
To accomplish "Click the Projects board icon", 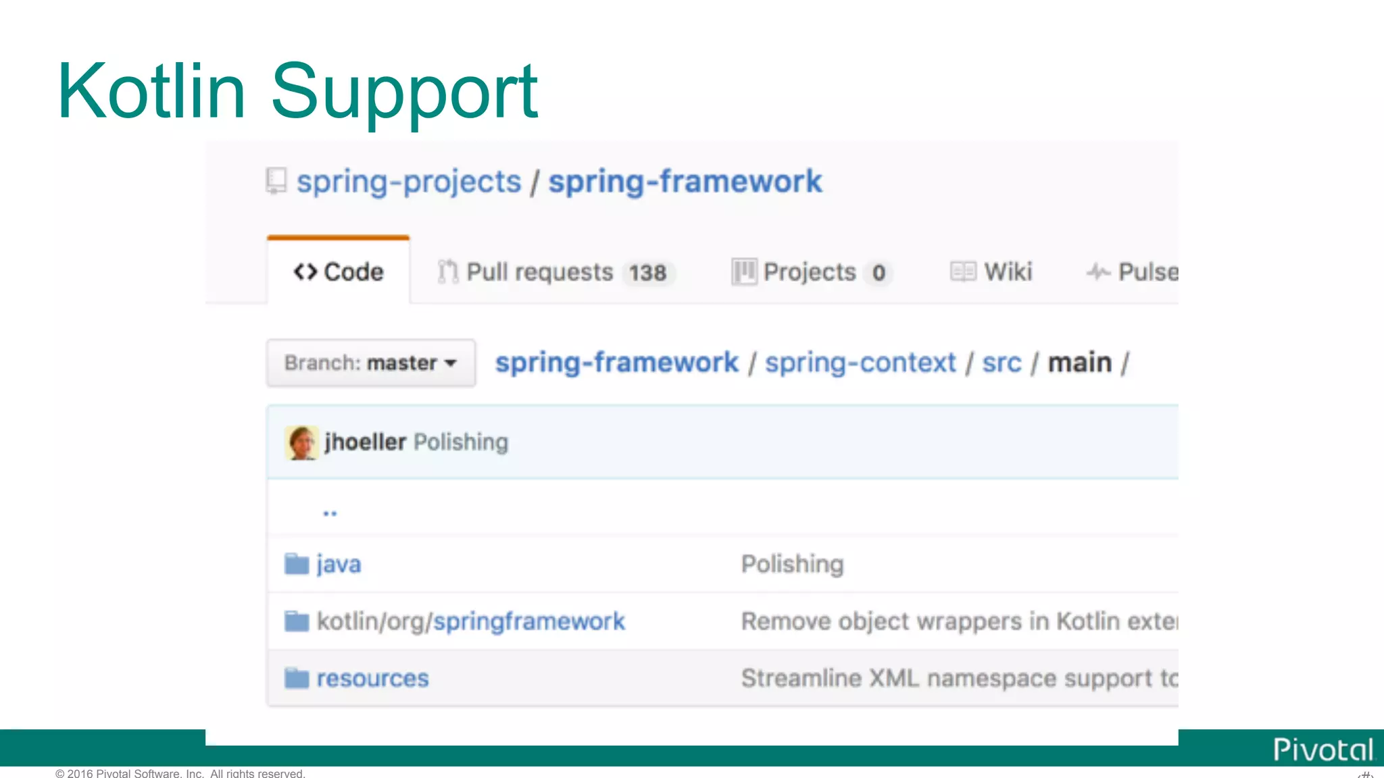I will pos(744,272).
